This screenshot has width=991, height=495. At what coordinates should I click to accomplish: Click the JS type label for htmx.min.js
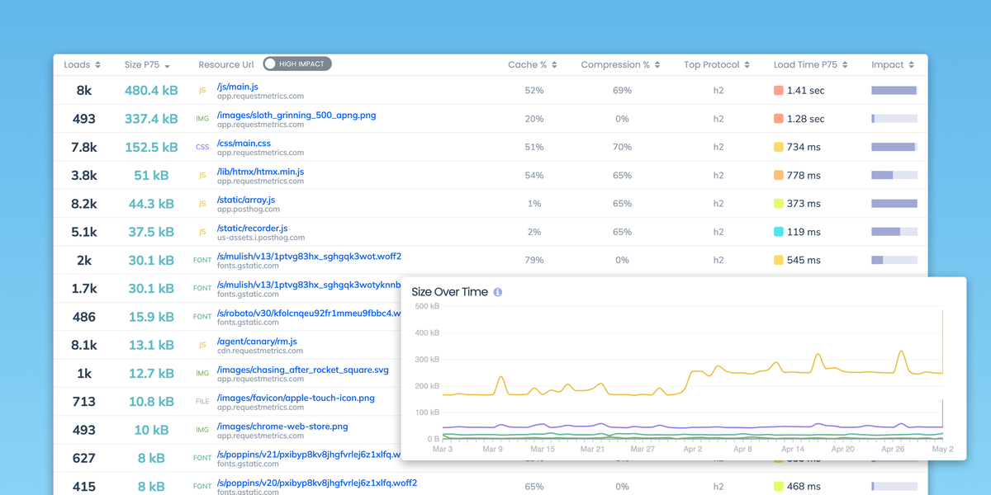click(x=202, y=176)
